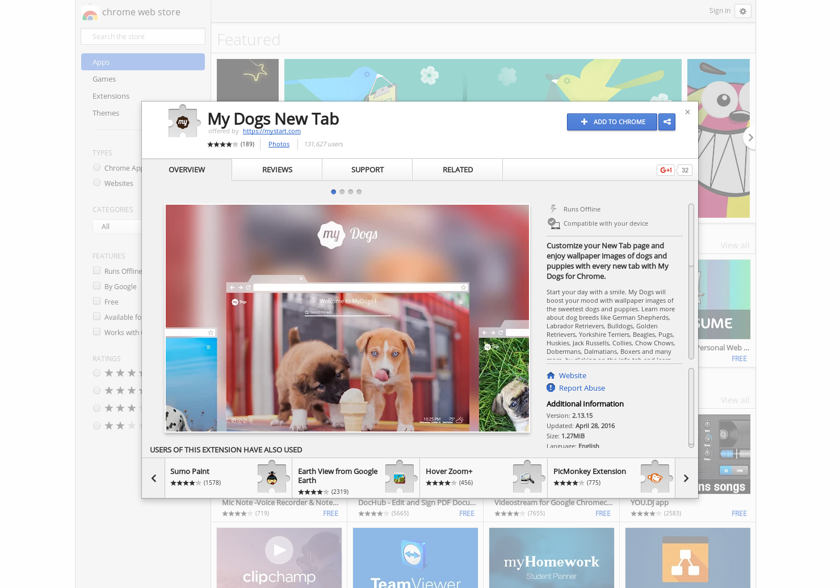Click the Runs Offline lightning icon
This screenshot has height=588, width=840.
(553, 209)
